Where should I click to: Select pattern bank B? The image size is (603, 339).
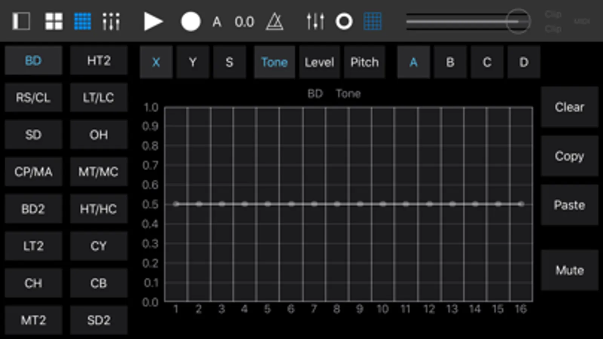pos(450,62)
